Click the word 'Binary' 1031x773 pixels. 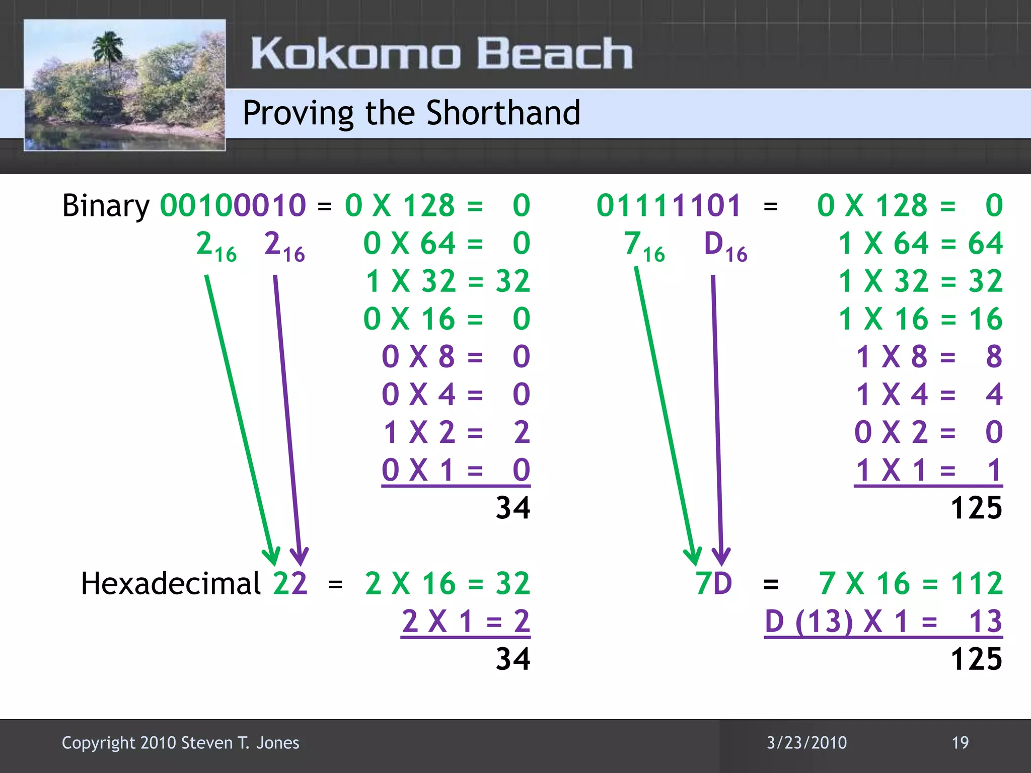(x=106, y=206)
